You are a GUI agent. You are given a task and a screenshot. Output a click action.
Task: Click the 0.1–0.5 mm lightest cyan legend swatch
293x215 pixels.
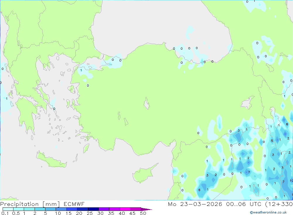coord(8,209)
